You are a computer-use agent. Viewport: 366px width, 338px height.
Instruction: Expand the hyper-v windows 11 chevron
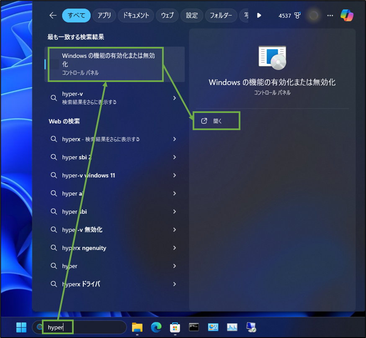click(175, 175)
